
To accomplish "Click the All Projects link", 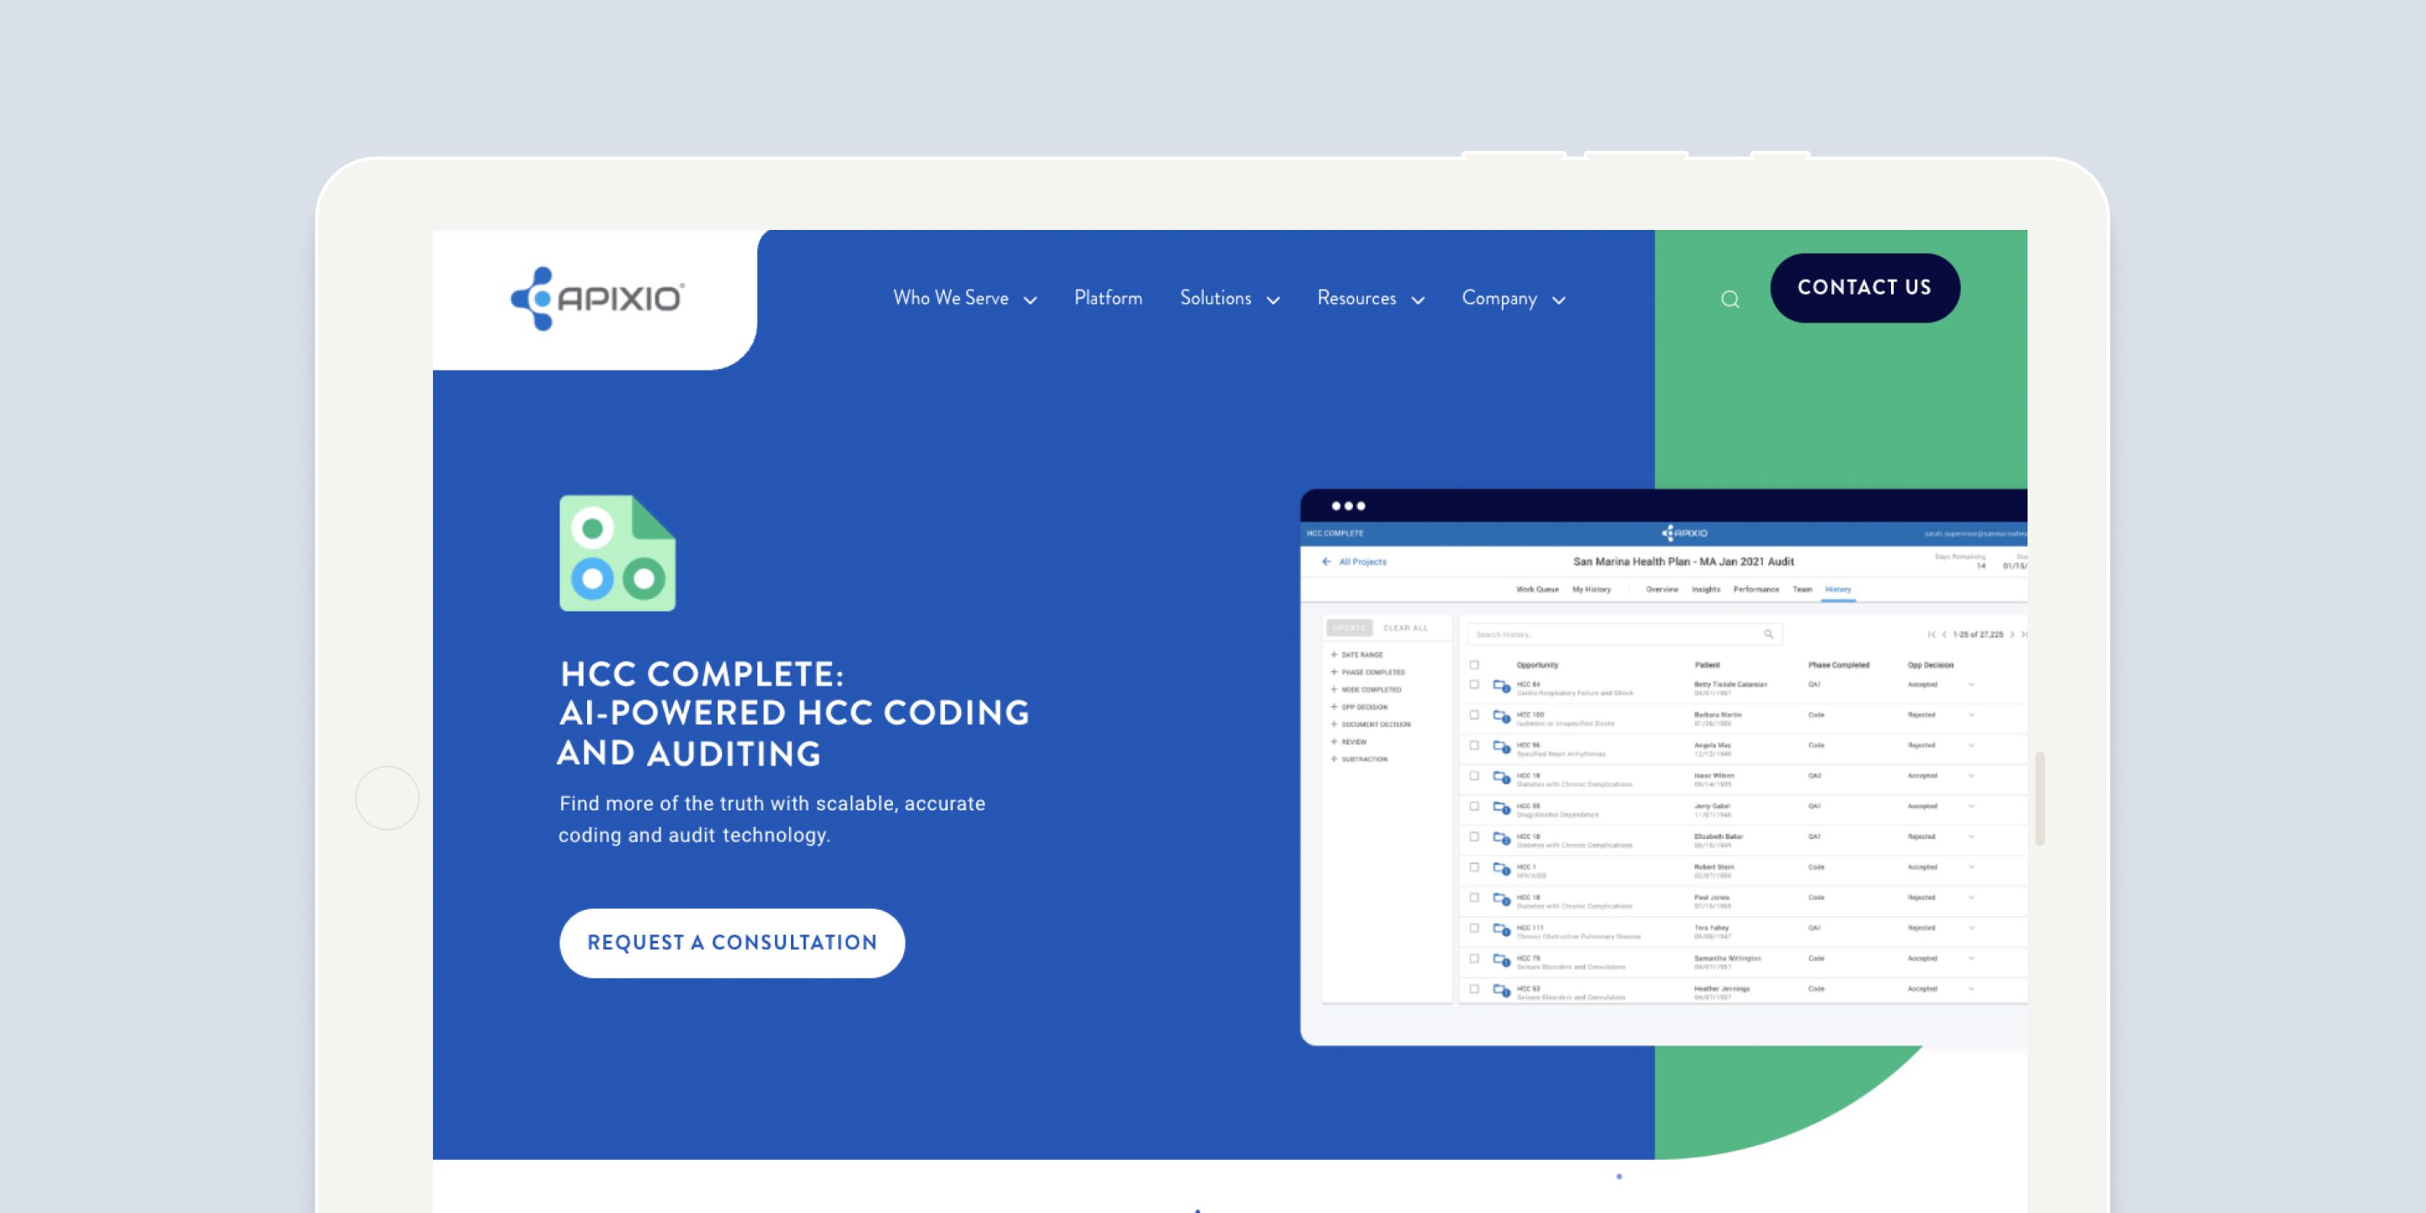I will tap(1363, 561).
